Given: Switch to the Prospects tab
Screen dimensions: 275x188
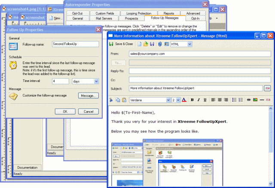Looking at the screenshot, I should [131, 18].
